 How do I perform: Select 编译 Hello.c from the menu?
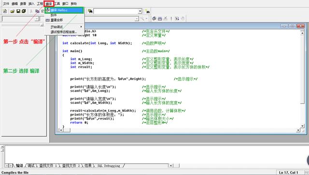(64, 10)
